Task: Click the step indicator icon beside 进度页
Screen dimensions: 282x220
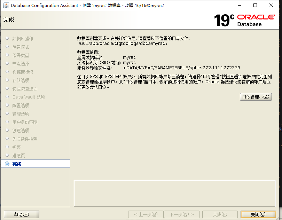Action: tap(7, 155)
